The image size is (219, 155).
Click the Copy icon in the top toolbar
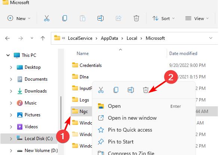pyautogui.click(x=65, y=18)
